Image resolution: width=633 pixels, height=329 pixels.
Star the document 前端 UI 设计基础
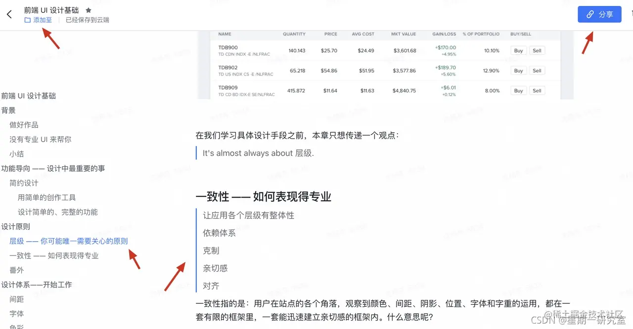pos(88,10)
